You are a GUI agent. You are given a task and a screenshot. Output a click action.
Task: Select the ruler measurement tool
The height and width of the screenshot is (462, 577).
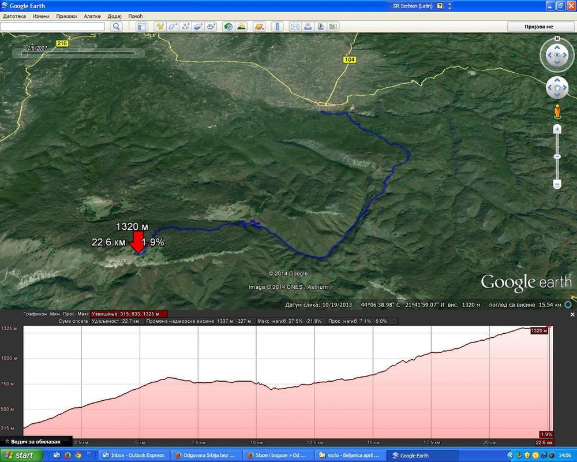277,27
